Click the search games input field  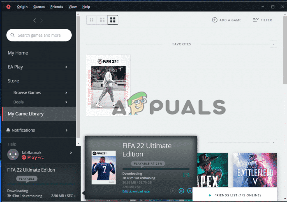click(x=39, y=35)
